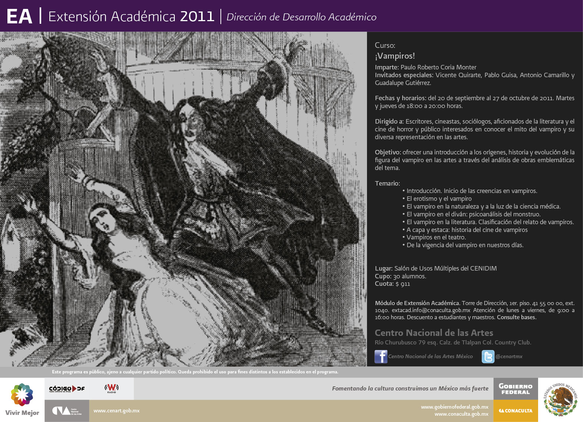Click the Conaculta yellow logo

tap(515, 411)
